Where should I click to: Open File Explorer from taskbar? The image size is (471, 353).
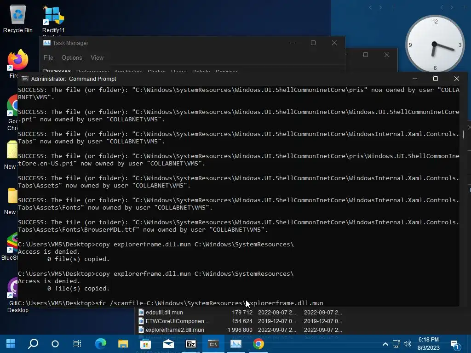pyautogui.click(x=123, y=344)
